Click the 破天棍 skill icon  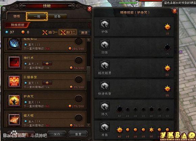point(14,119)
